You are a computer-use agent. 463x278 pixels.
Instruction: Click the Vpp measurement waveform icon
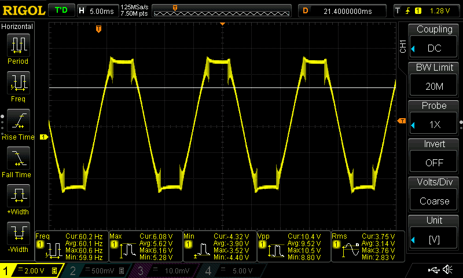(276, 251)
